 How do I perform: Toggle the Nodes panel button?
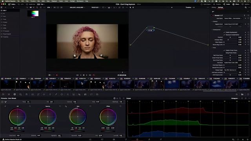tap(227, 4)
